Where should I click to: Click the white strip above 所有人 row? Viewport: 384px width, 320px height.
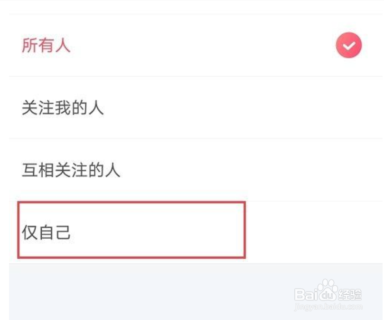click(x=196, y=7)
